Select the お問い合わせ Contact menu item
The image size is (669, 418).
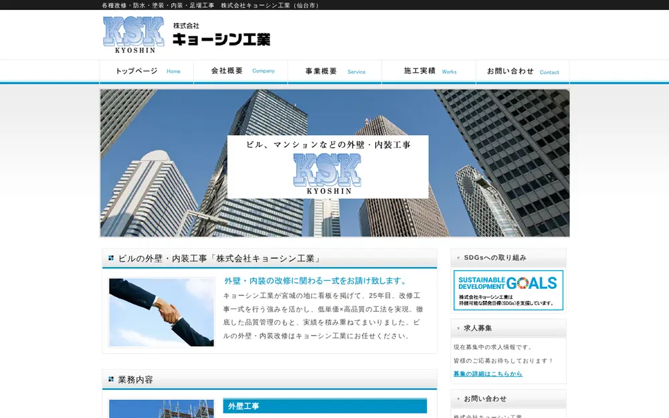(x=522, y=72)
